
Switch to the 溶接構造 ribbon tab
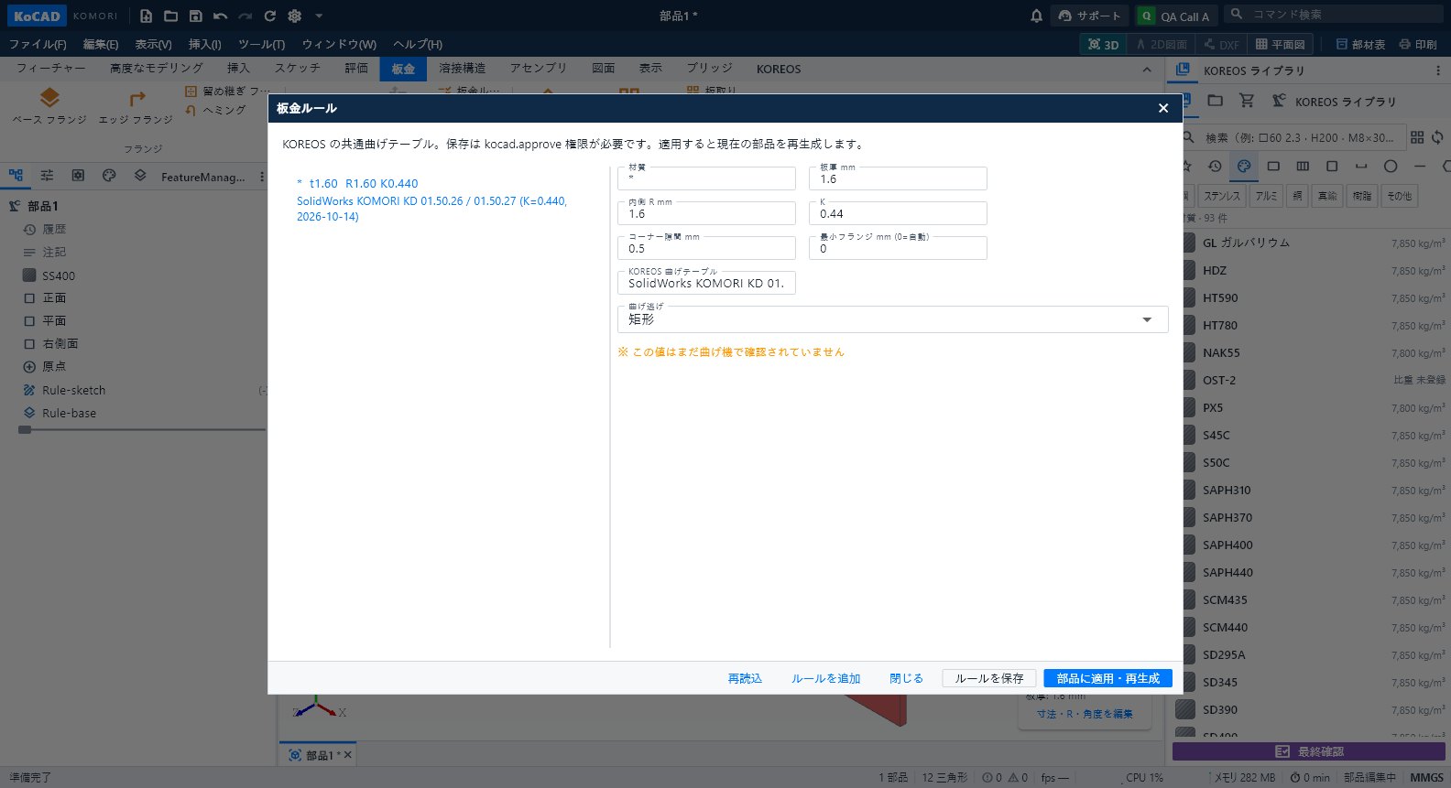click(x=462, y=69)
